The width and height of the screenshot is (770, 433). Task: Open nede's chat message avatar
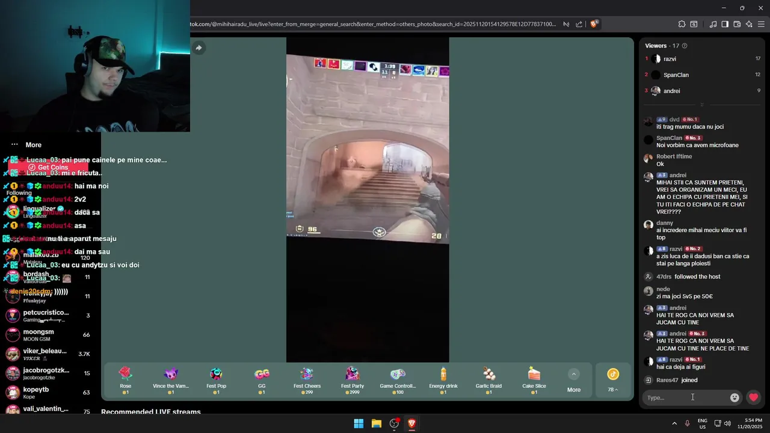tap(648, 291)
